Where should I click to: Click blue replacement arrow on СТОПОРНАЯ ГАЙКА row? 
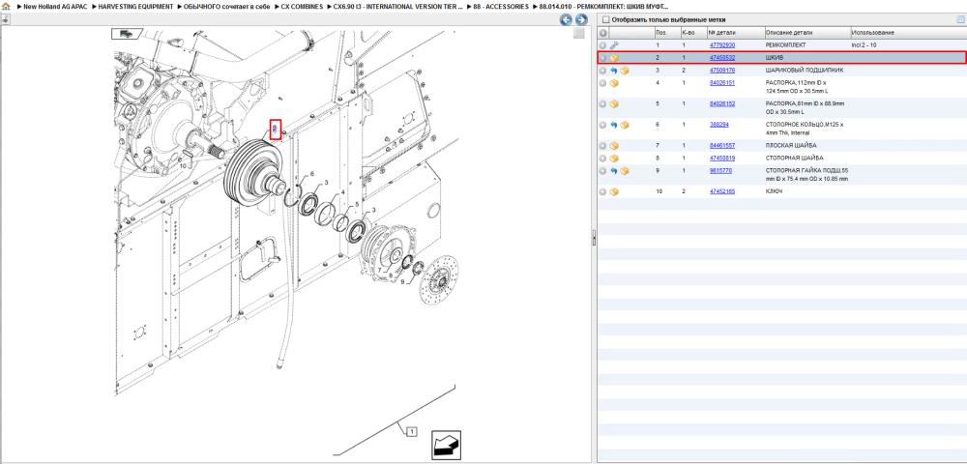tap(614, 171)
